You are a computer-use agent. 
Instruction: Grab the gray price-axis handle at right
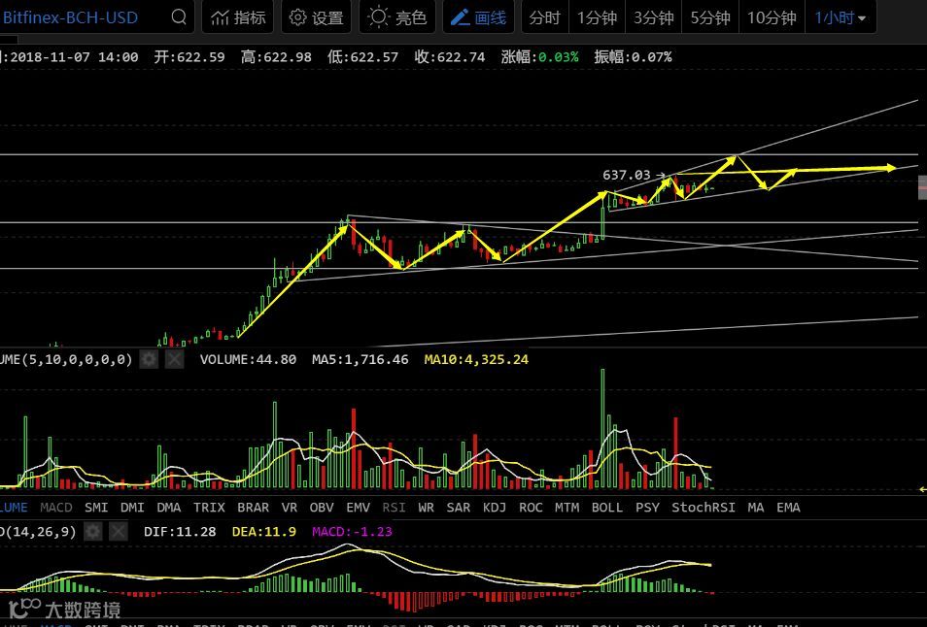[922, 187]
